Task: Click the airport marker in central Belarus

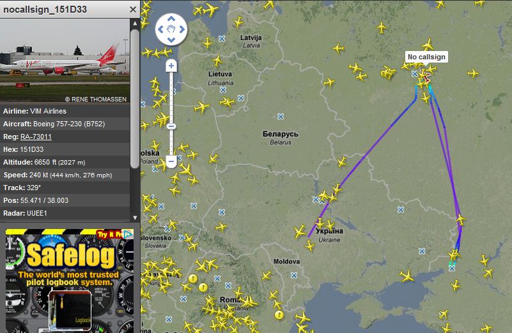Action: (281, 116)
